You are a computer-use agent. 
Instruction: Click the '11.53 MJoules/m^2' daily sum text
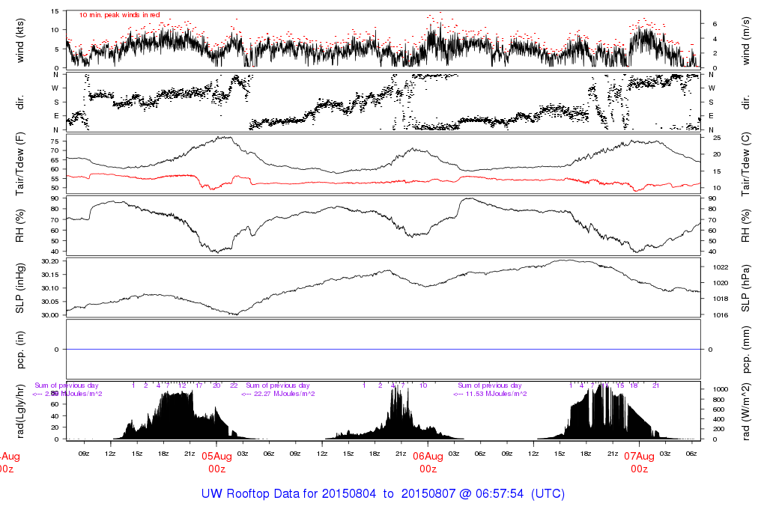(x=496, y=394)
